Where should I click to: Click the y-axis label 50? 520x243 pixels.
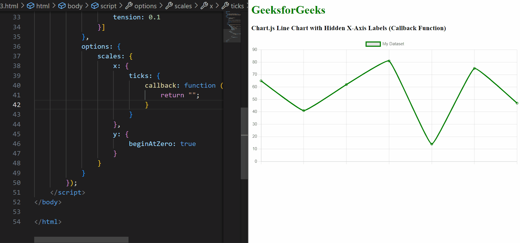tap(255, 99)
